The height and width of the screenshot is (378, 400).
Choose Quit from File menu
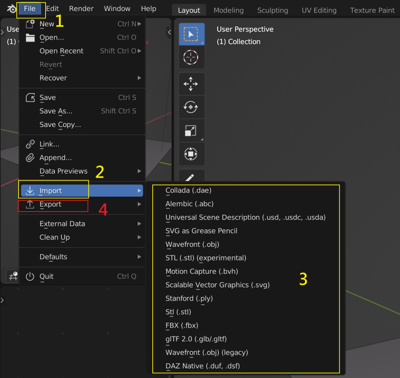(82, 276)
